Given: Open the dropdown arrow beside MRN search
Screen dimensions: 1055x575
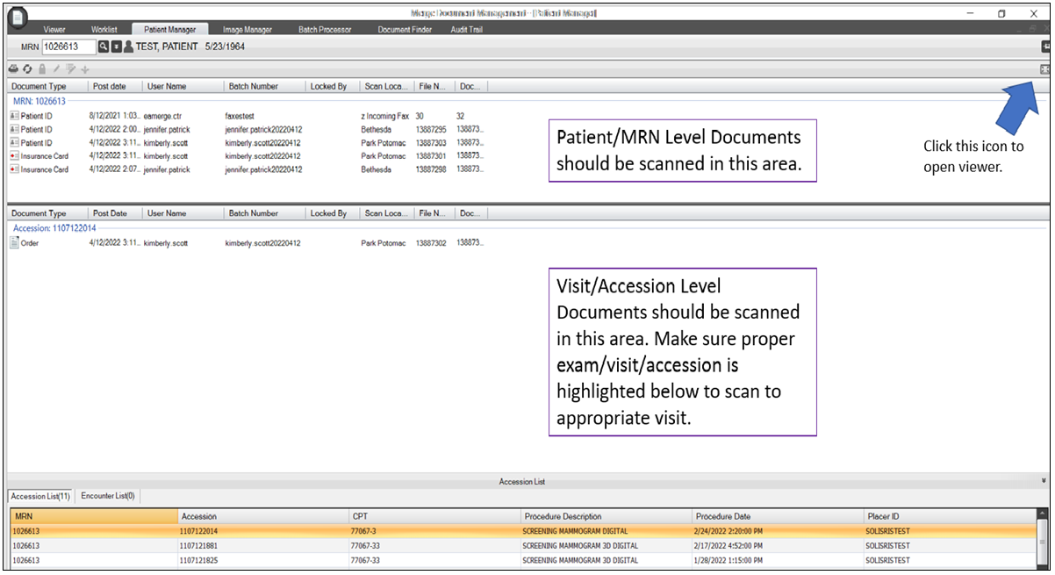Looking at the screenshot, I should click(116, 47).
